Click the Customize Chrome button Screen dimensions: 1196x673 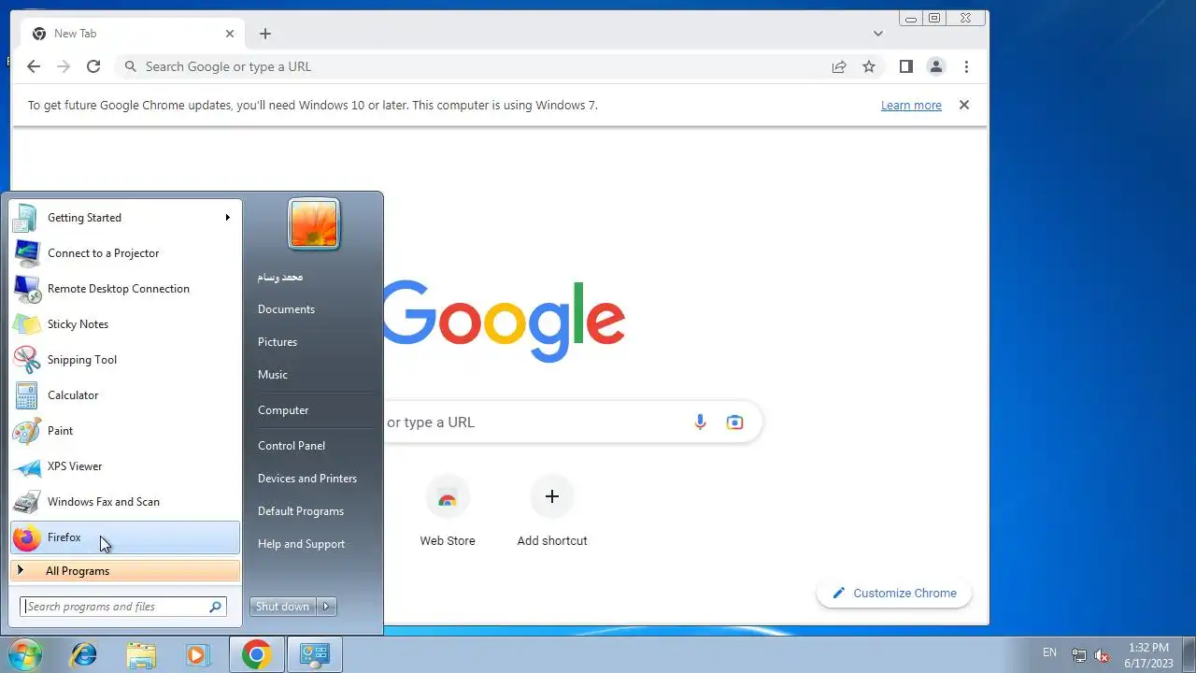894,594
